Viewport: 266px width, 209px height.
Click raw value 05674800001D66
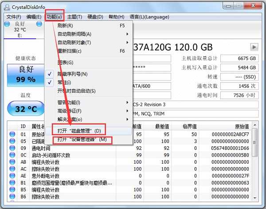(x=230, y=148)
